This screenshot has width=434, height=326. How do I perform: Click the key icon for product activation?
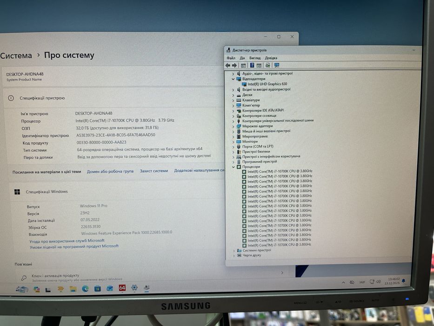(x=24, y=278)
